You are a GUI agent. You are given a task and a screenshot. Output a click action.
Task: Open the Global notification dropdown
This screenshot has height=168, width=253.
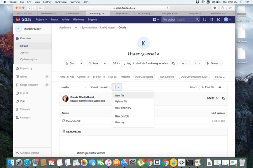(213, 63)
